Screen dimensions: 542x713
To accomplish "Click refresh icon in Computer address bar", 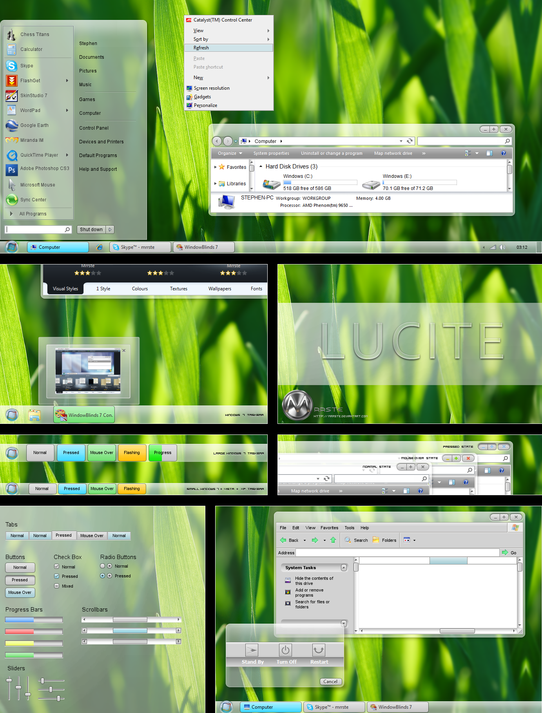I will [410, 141].
